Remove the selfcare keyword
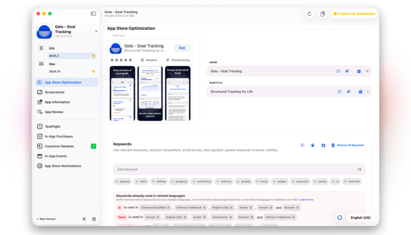411x235 pixels. (x=218, y=182)
